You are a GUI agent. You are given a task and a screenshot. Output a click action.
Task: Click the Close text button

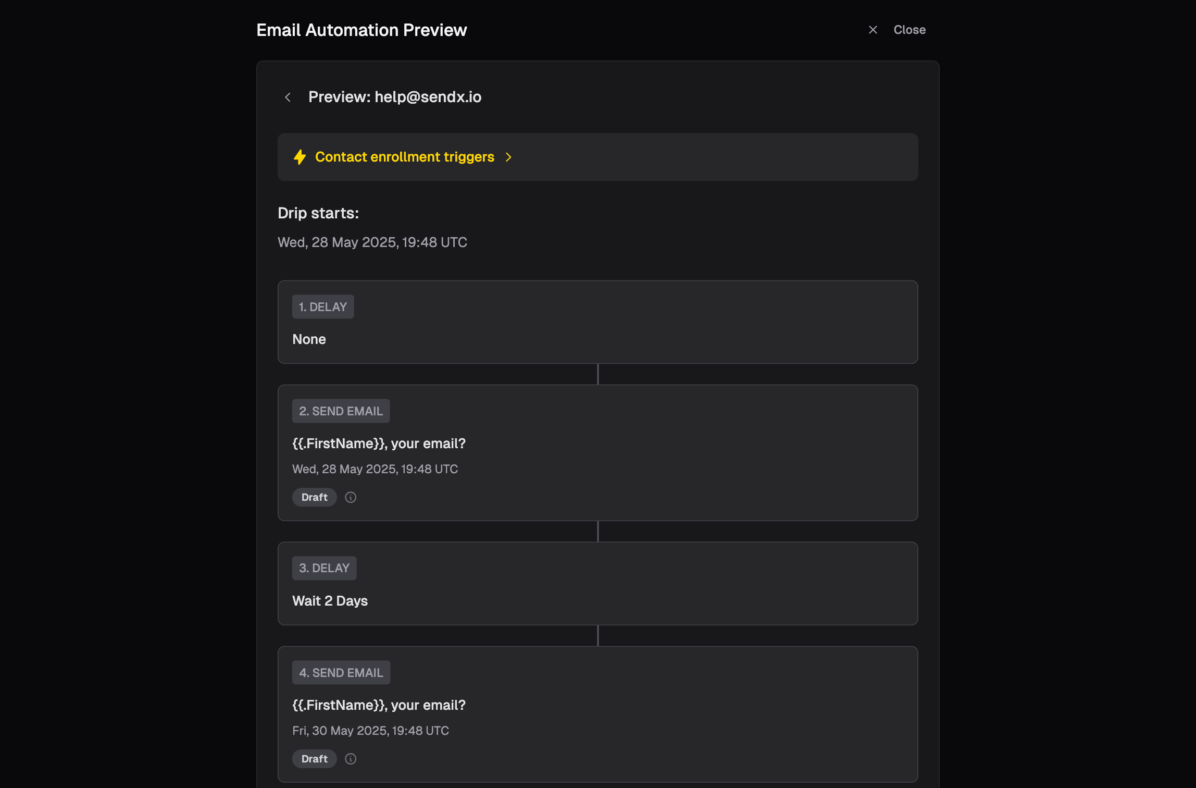(910, 30)
